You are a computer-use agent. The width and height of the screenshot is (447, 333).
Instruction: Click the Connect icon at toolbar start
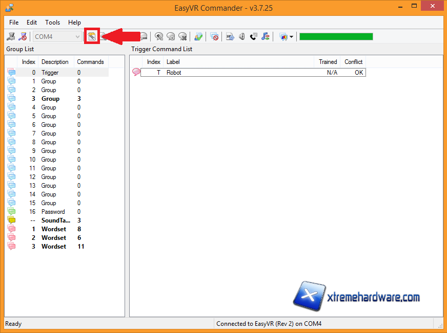click(11, 37)
